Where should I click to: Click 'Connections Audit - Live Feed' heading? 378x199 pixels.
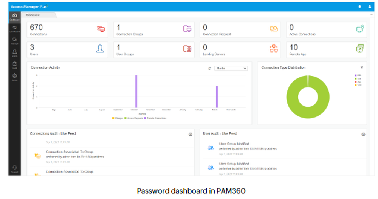[53, 133]
